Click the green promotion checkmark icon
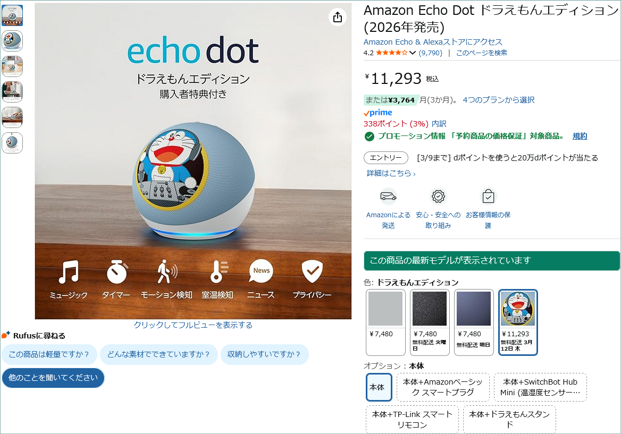The image size is (621, 434). pyautogui.click(x=369, y=137)
